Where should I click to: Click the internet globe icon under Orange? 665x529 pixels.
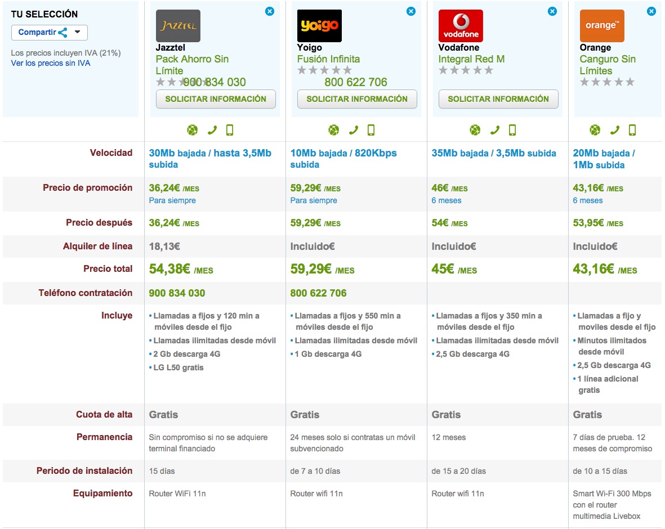coord(595,130)
